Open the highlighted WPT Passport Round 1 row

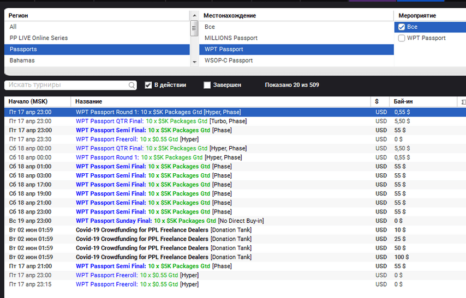click(x=235, y=112)
